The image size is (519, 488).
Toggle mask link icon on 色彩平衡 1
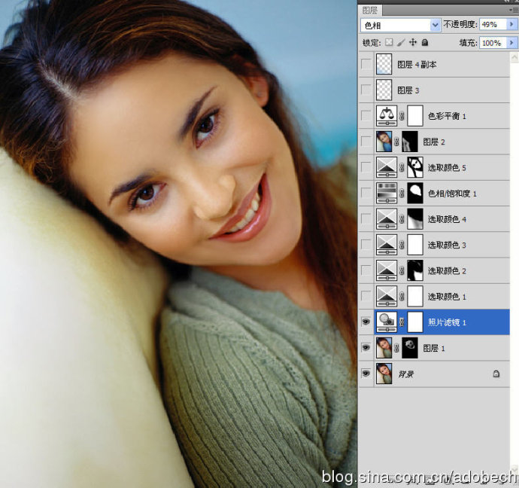tap(402, 116)
